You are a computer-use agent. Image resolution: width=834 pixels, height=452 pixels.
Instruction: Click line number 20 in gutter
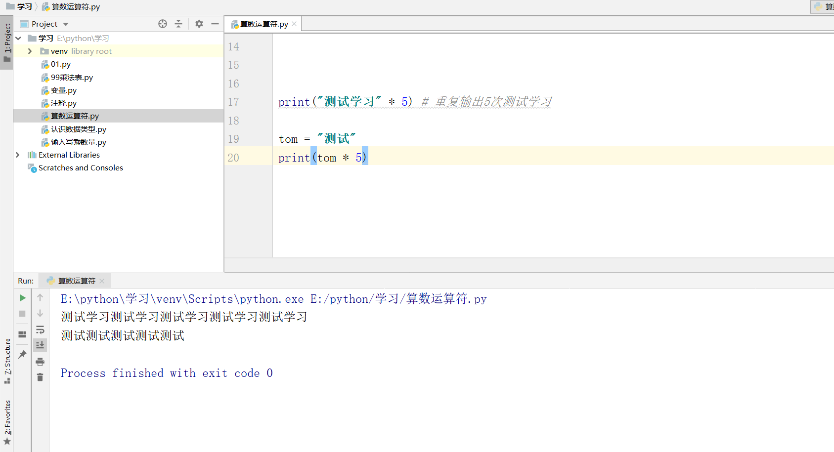tap(233, 158)
